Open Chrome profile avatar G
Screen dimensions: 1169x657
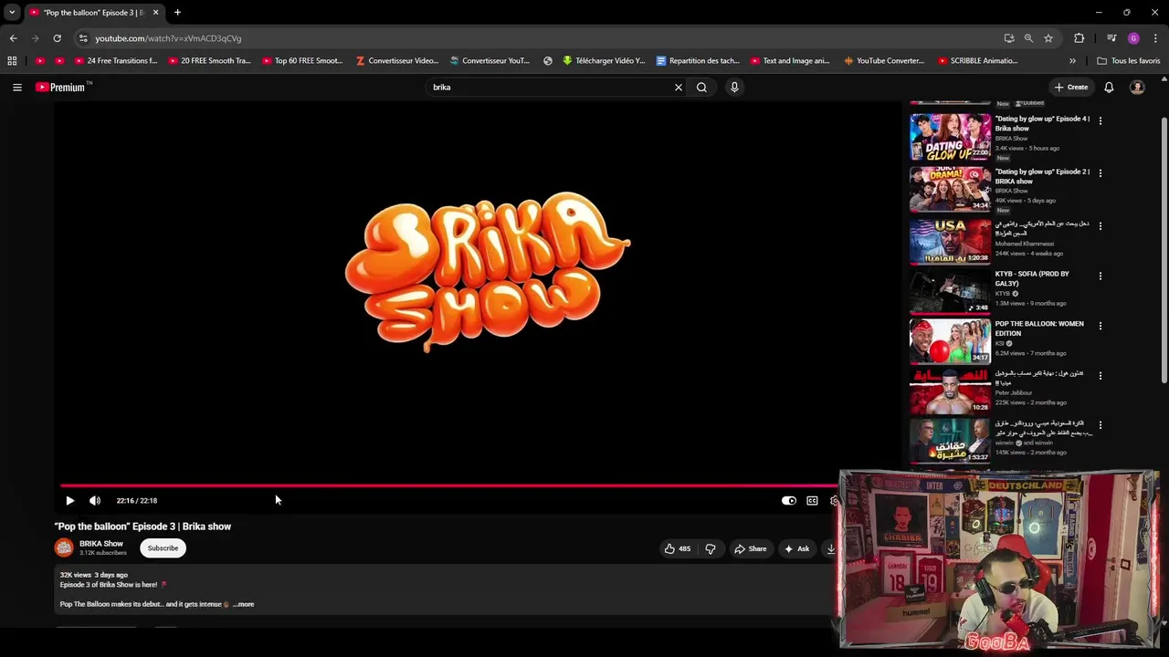(x=1133, y=38)
